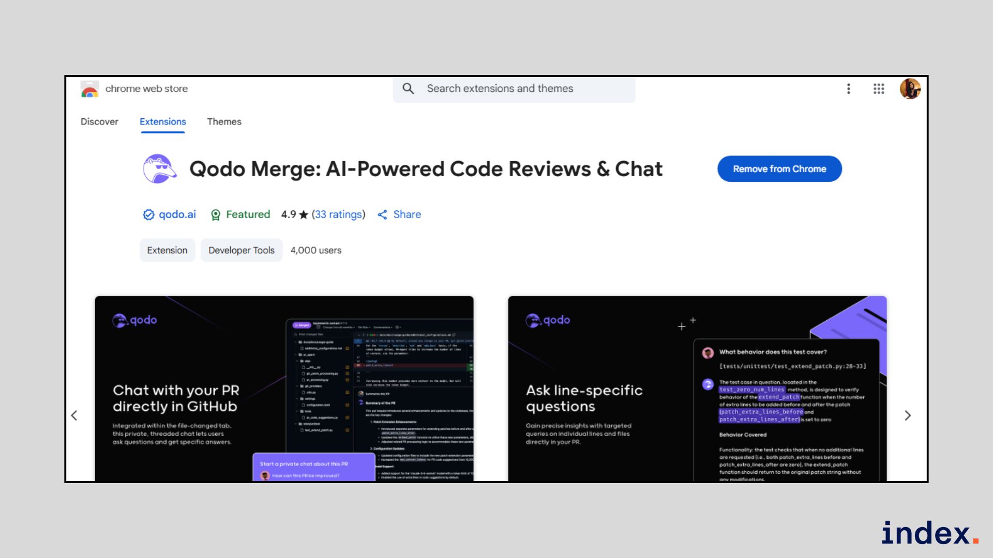Viewport: 993px width, 558px height.
Task: Go back using the left carousel chevron
Action: coord(74,415)
